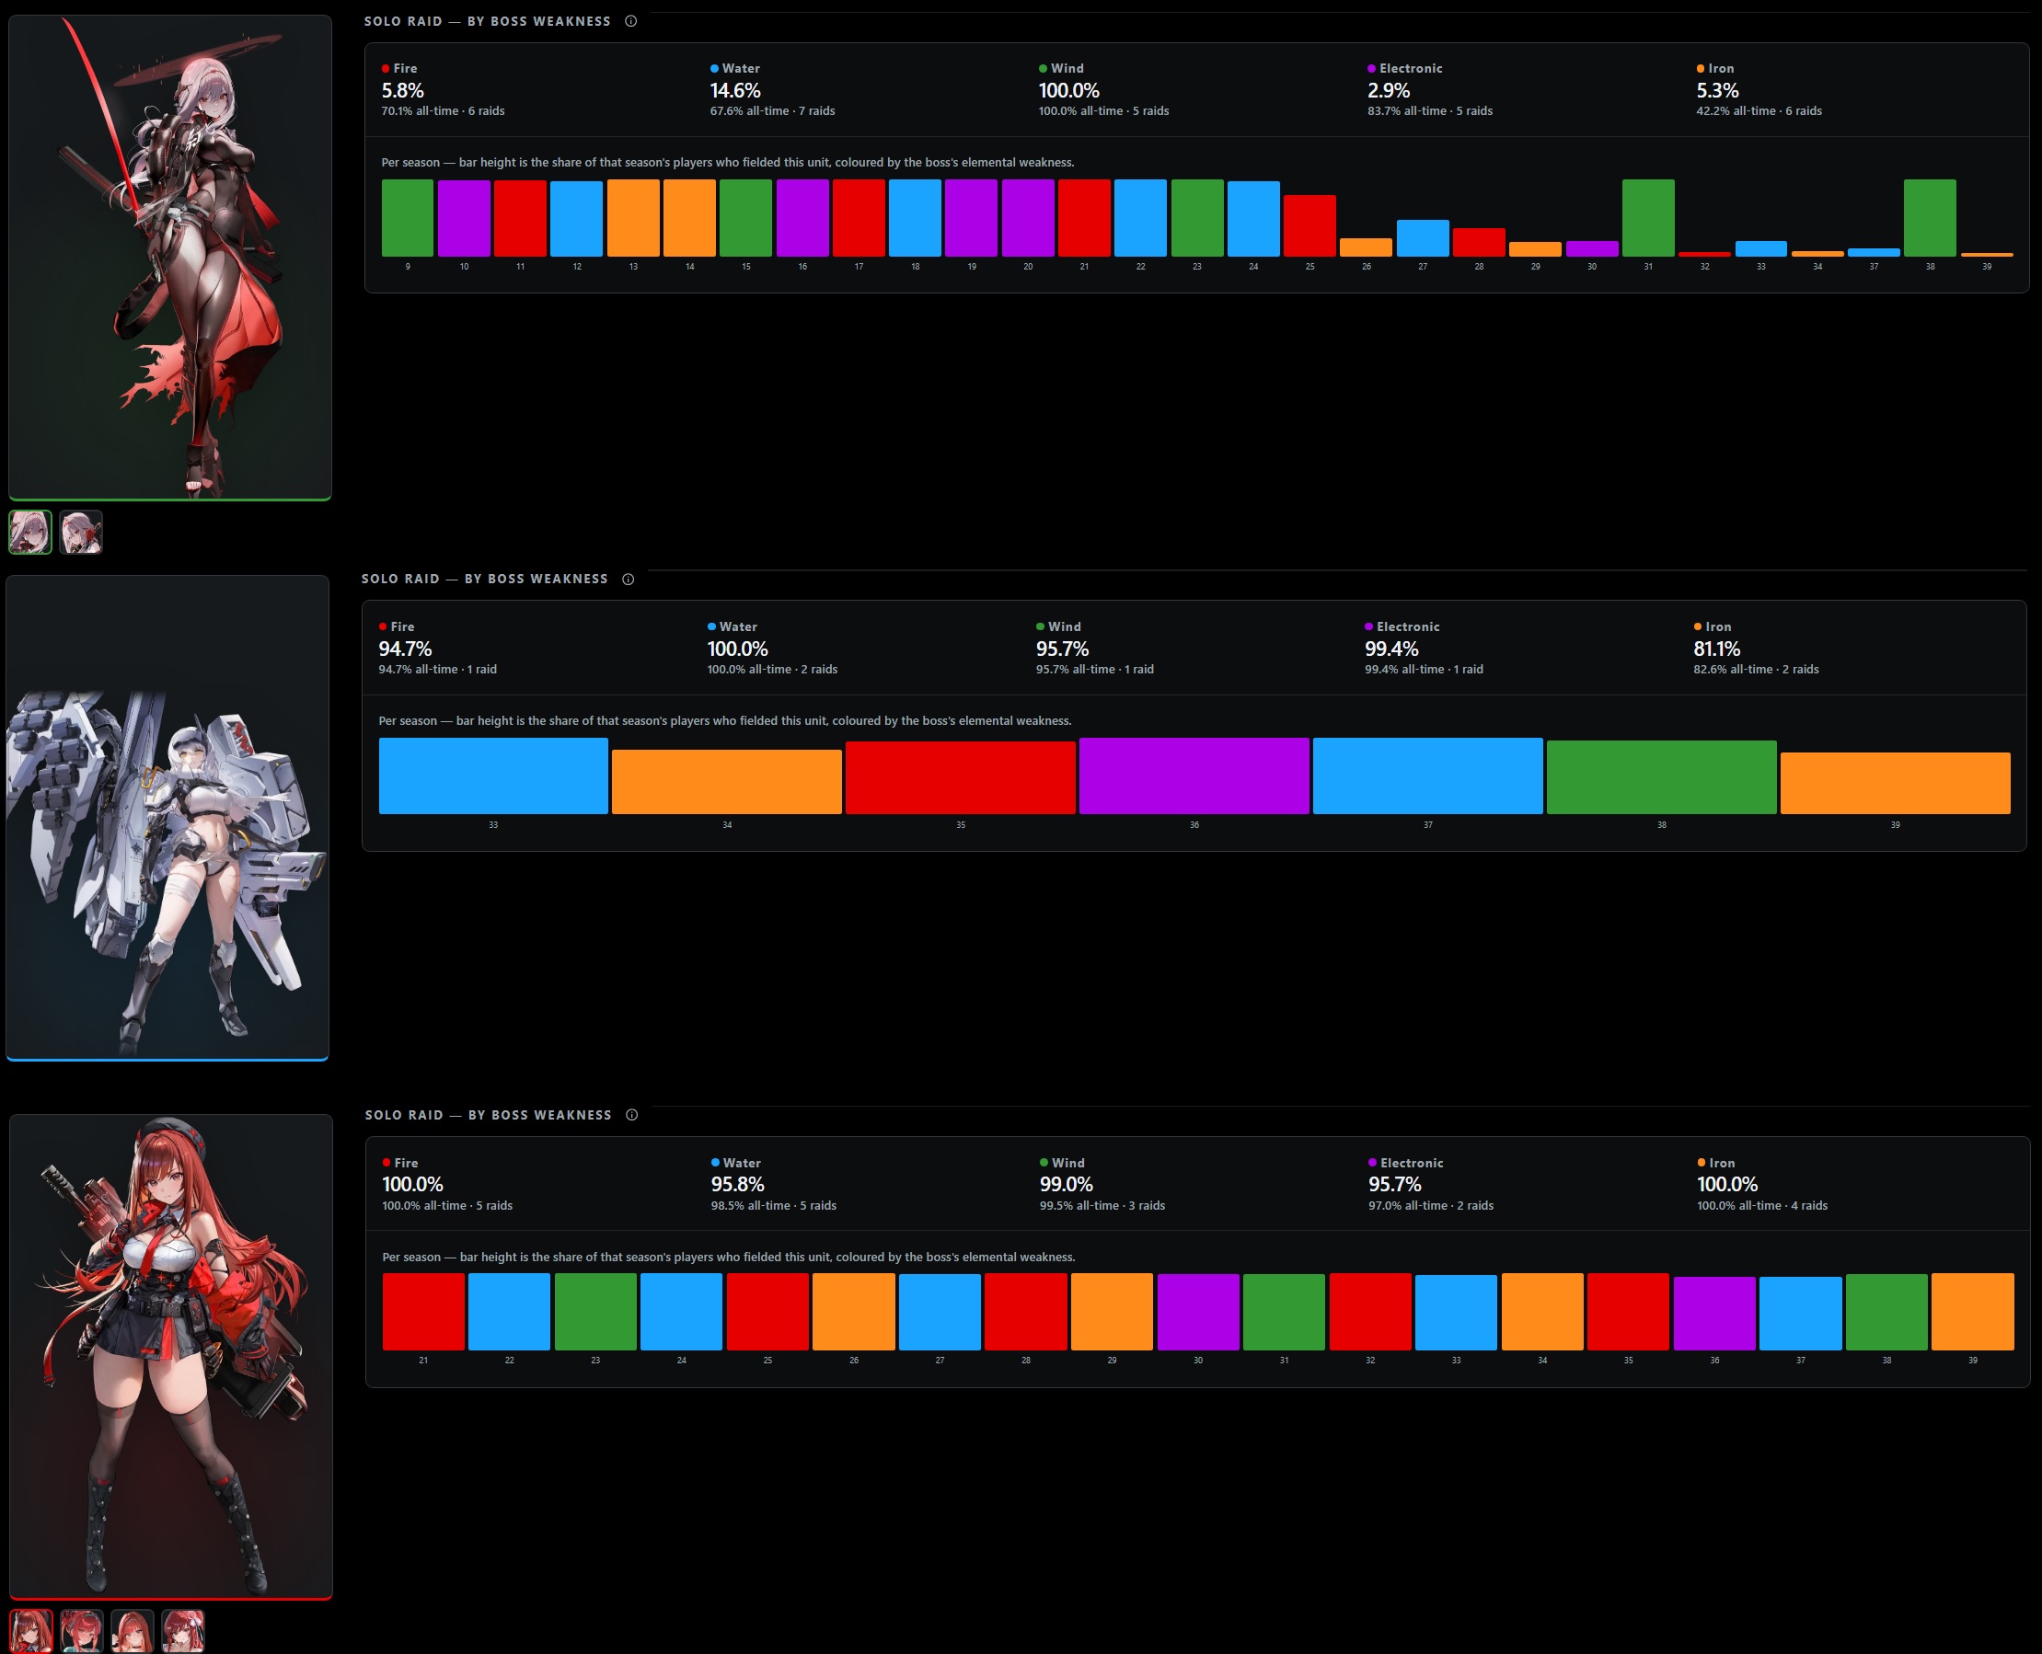
Task: Click "70.1% all-time · 6 raids" text
Action: click(443, 111)
